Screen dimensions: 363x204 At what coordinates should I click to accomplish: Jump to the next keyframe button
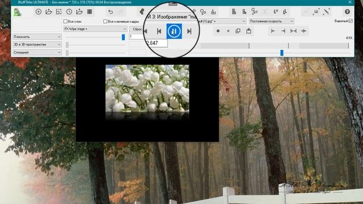click(x=189, y=31)
